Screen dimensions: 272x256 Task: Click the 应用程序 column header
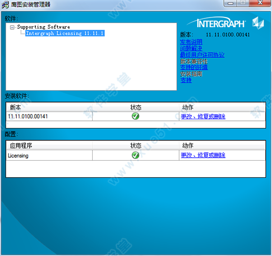[x=49, y=145]
